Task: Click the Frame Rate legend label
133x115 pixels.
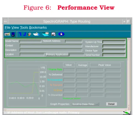Action: [x=55, y=69]
